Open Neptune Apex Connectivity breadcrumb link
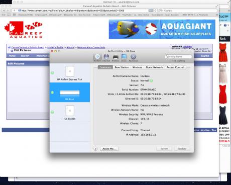This screenshot has width=231, height=185. tap(91, 47)
